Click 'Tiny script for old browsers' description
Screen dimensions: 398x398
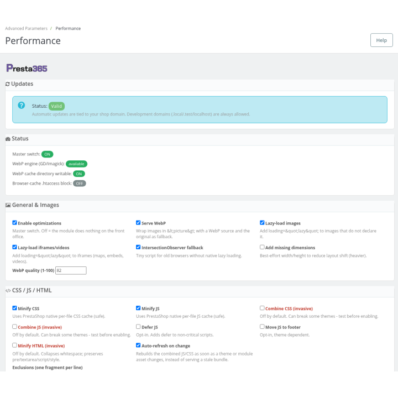point(189,256)
